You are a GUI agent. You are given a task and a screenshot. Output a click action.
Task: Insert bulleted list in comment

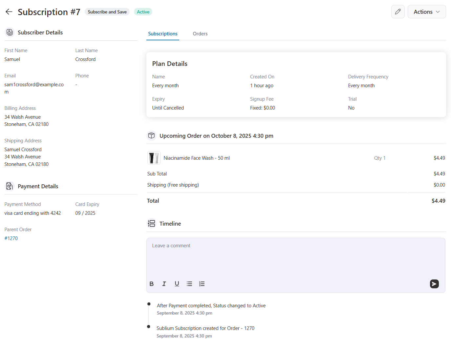[x=189, y=284]
